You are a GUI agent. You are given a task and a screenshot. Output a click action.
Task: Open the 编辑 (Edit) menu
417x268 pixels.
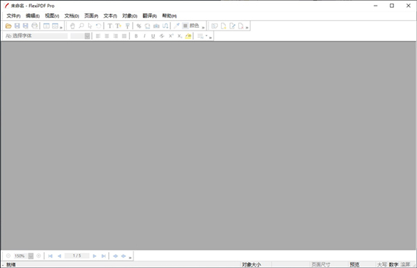(x=33, y=16)
